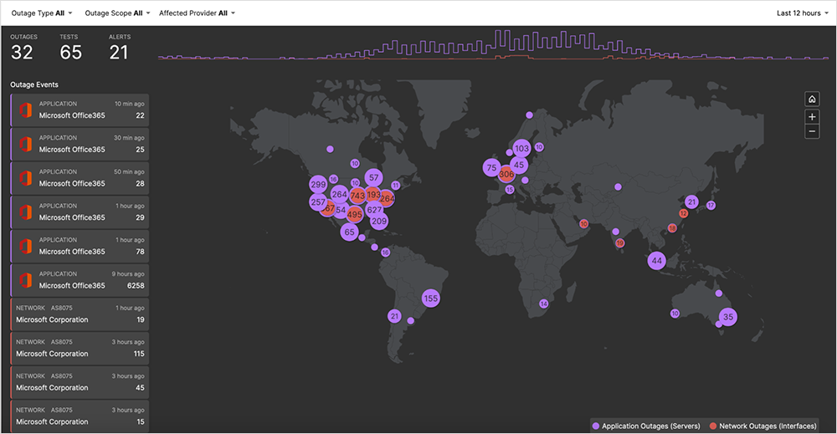Click the 14 outage marker in southern Africa
The image size is (837, 434).
[543, 304]
